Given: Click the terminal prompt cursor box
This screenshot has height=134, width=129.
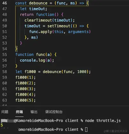Looking at the screenshot, I should 86,130.
